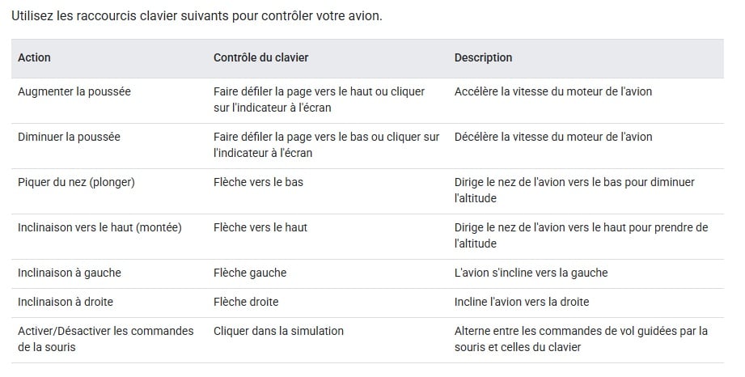
Task: Select the Diminuer la poussée cell
Action: point(69,137)
